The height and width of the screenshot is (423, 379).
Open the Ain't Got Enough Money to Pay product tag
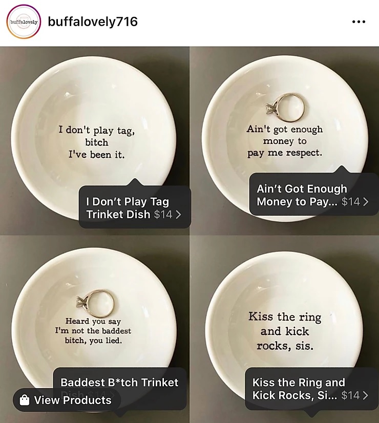coord(314,194)
